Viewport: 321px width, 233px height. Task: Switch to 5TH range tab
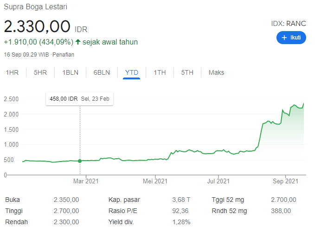point(187,72)
